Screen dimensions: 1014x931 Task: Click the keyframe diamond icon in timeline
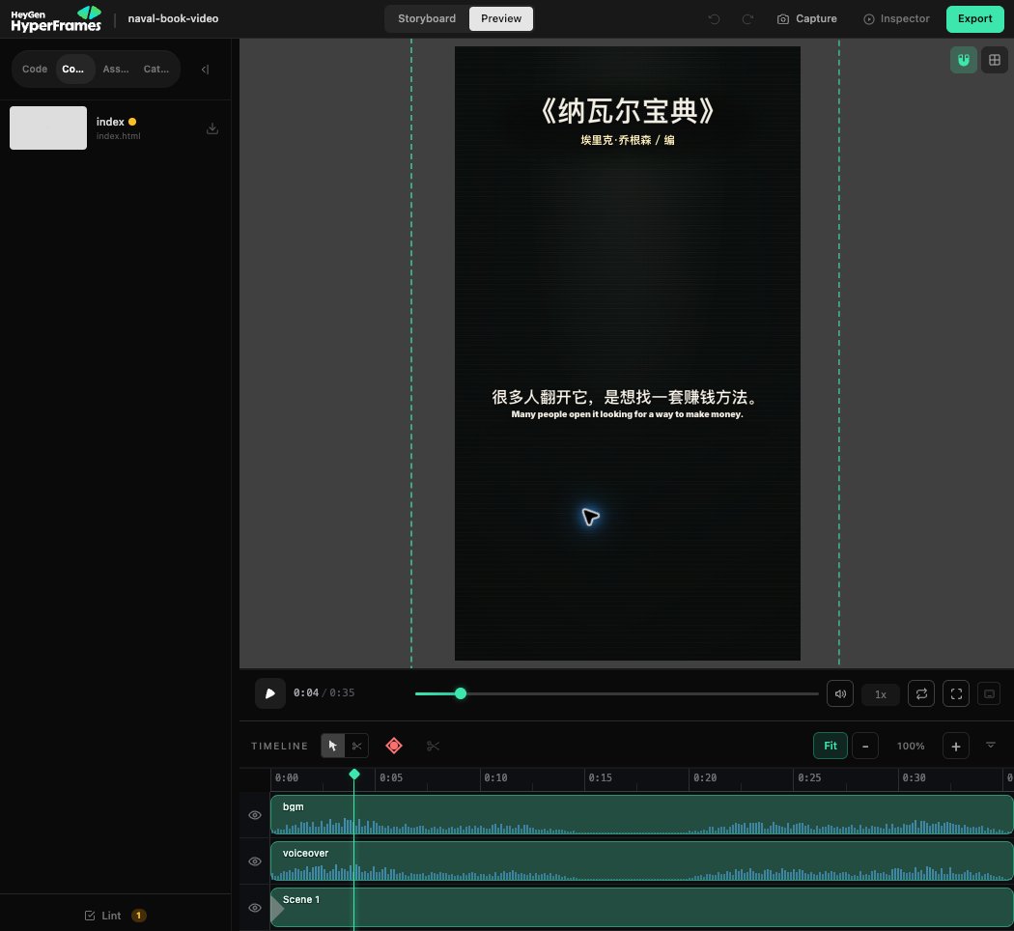tap(394, 746)
